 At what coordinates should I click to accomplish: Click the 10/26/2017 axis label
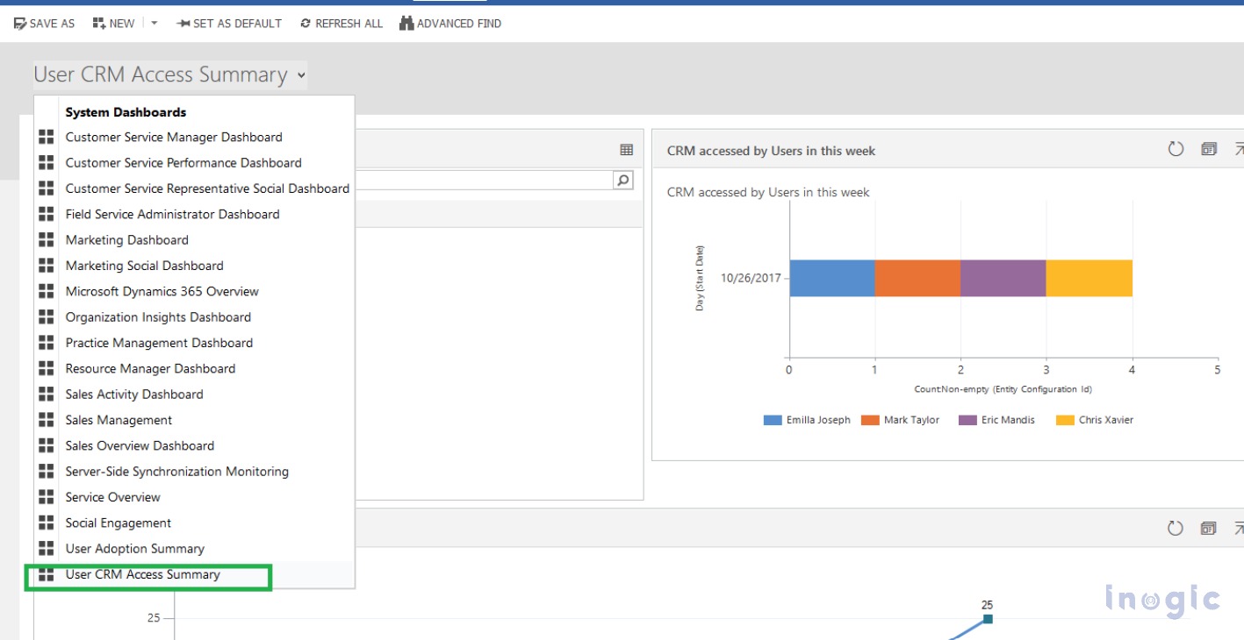(750, 278)
